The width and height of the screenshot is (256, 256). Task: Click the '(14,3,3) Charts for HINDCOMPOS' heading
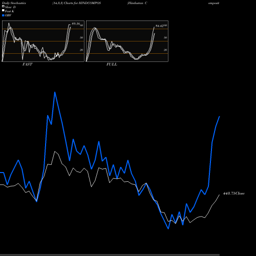coord(76,3)
